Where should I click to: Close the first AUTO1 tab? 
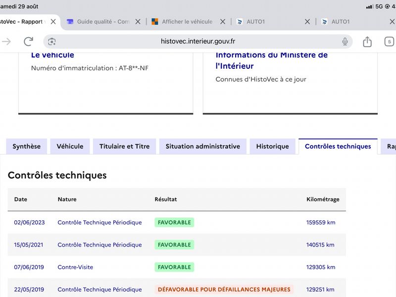point(307,22)
